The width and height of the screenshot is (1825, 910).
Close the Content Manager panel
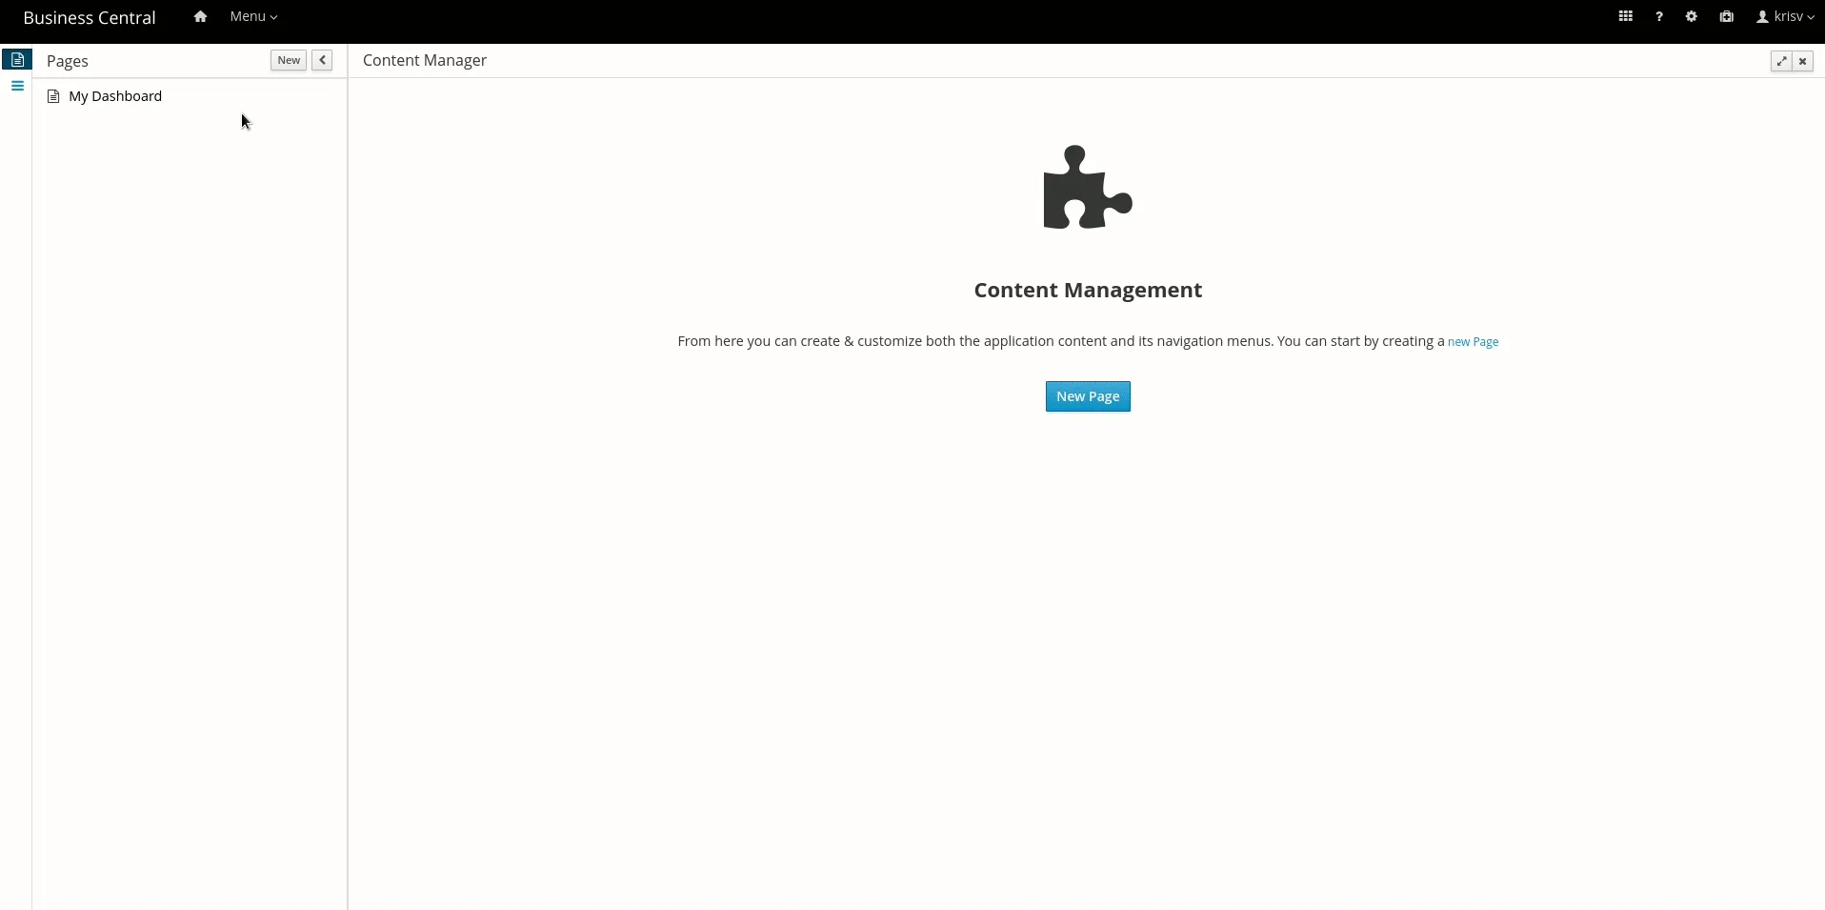click(x=1803, y=61)
